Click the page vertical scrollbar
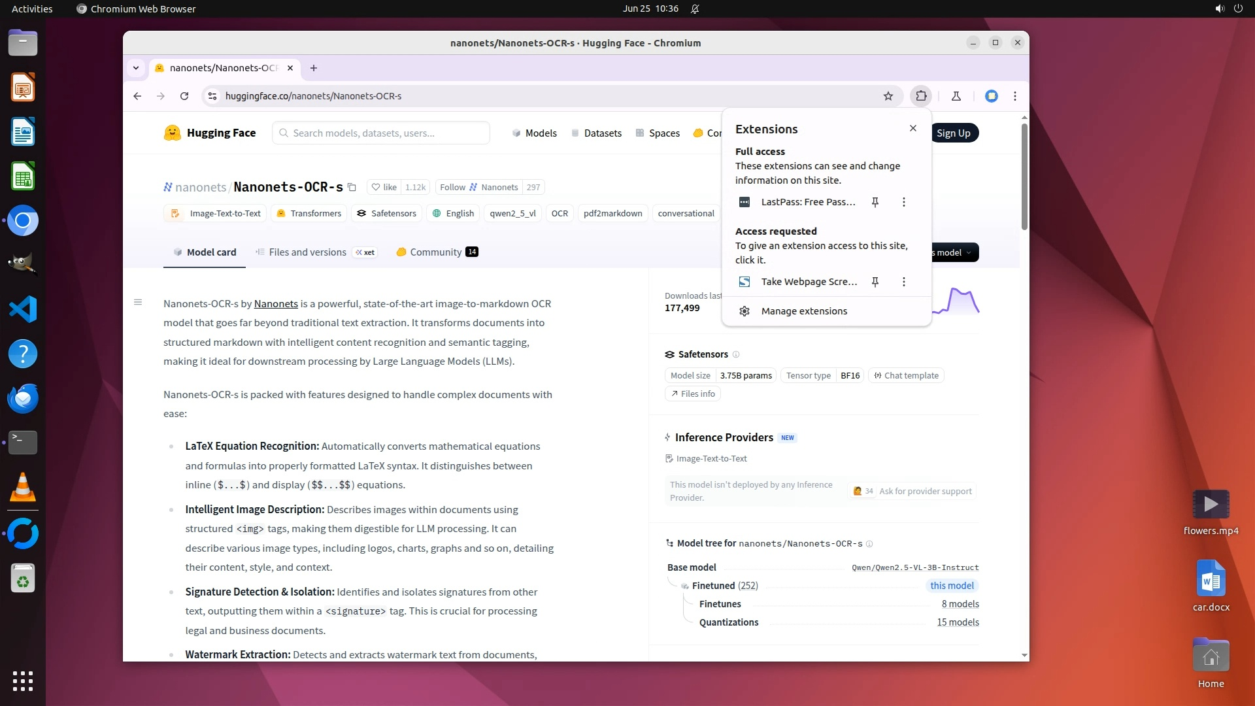This screenshot has height=706, width=1255. pyautogui.click(x=1024, y=176)
